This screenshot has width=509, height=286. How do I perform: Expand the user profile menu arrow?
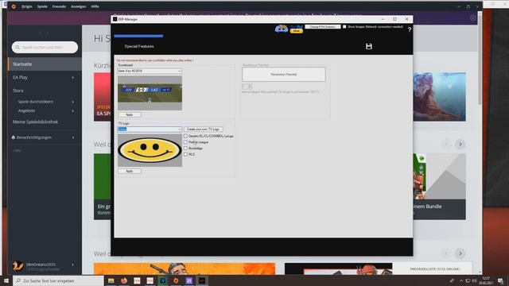[x=72, y=265]
